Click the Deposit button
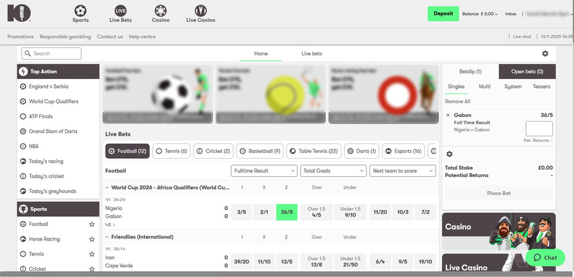 click(444, 14)
